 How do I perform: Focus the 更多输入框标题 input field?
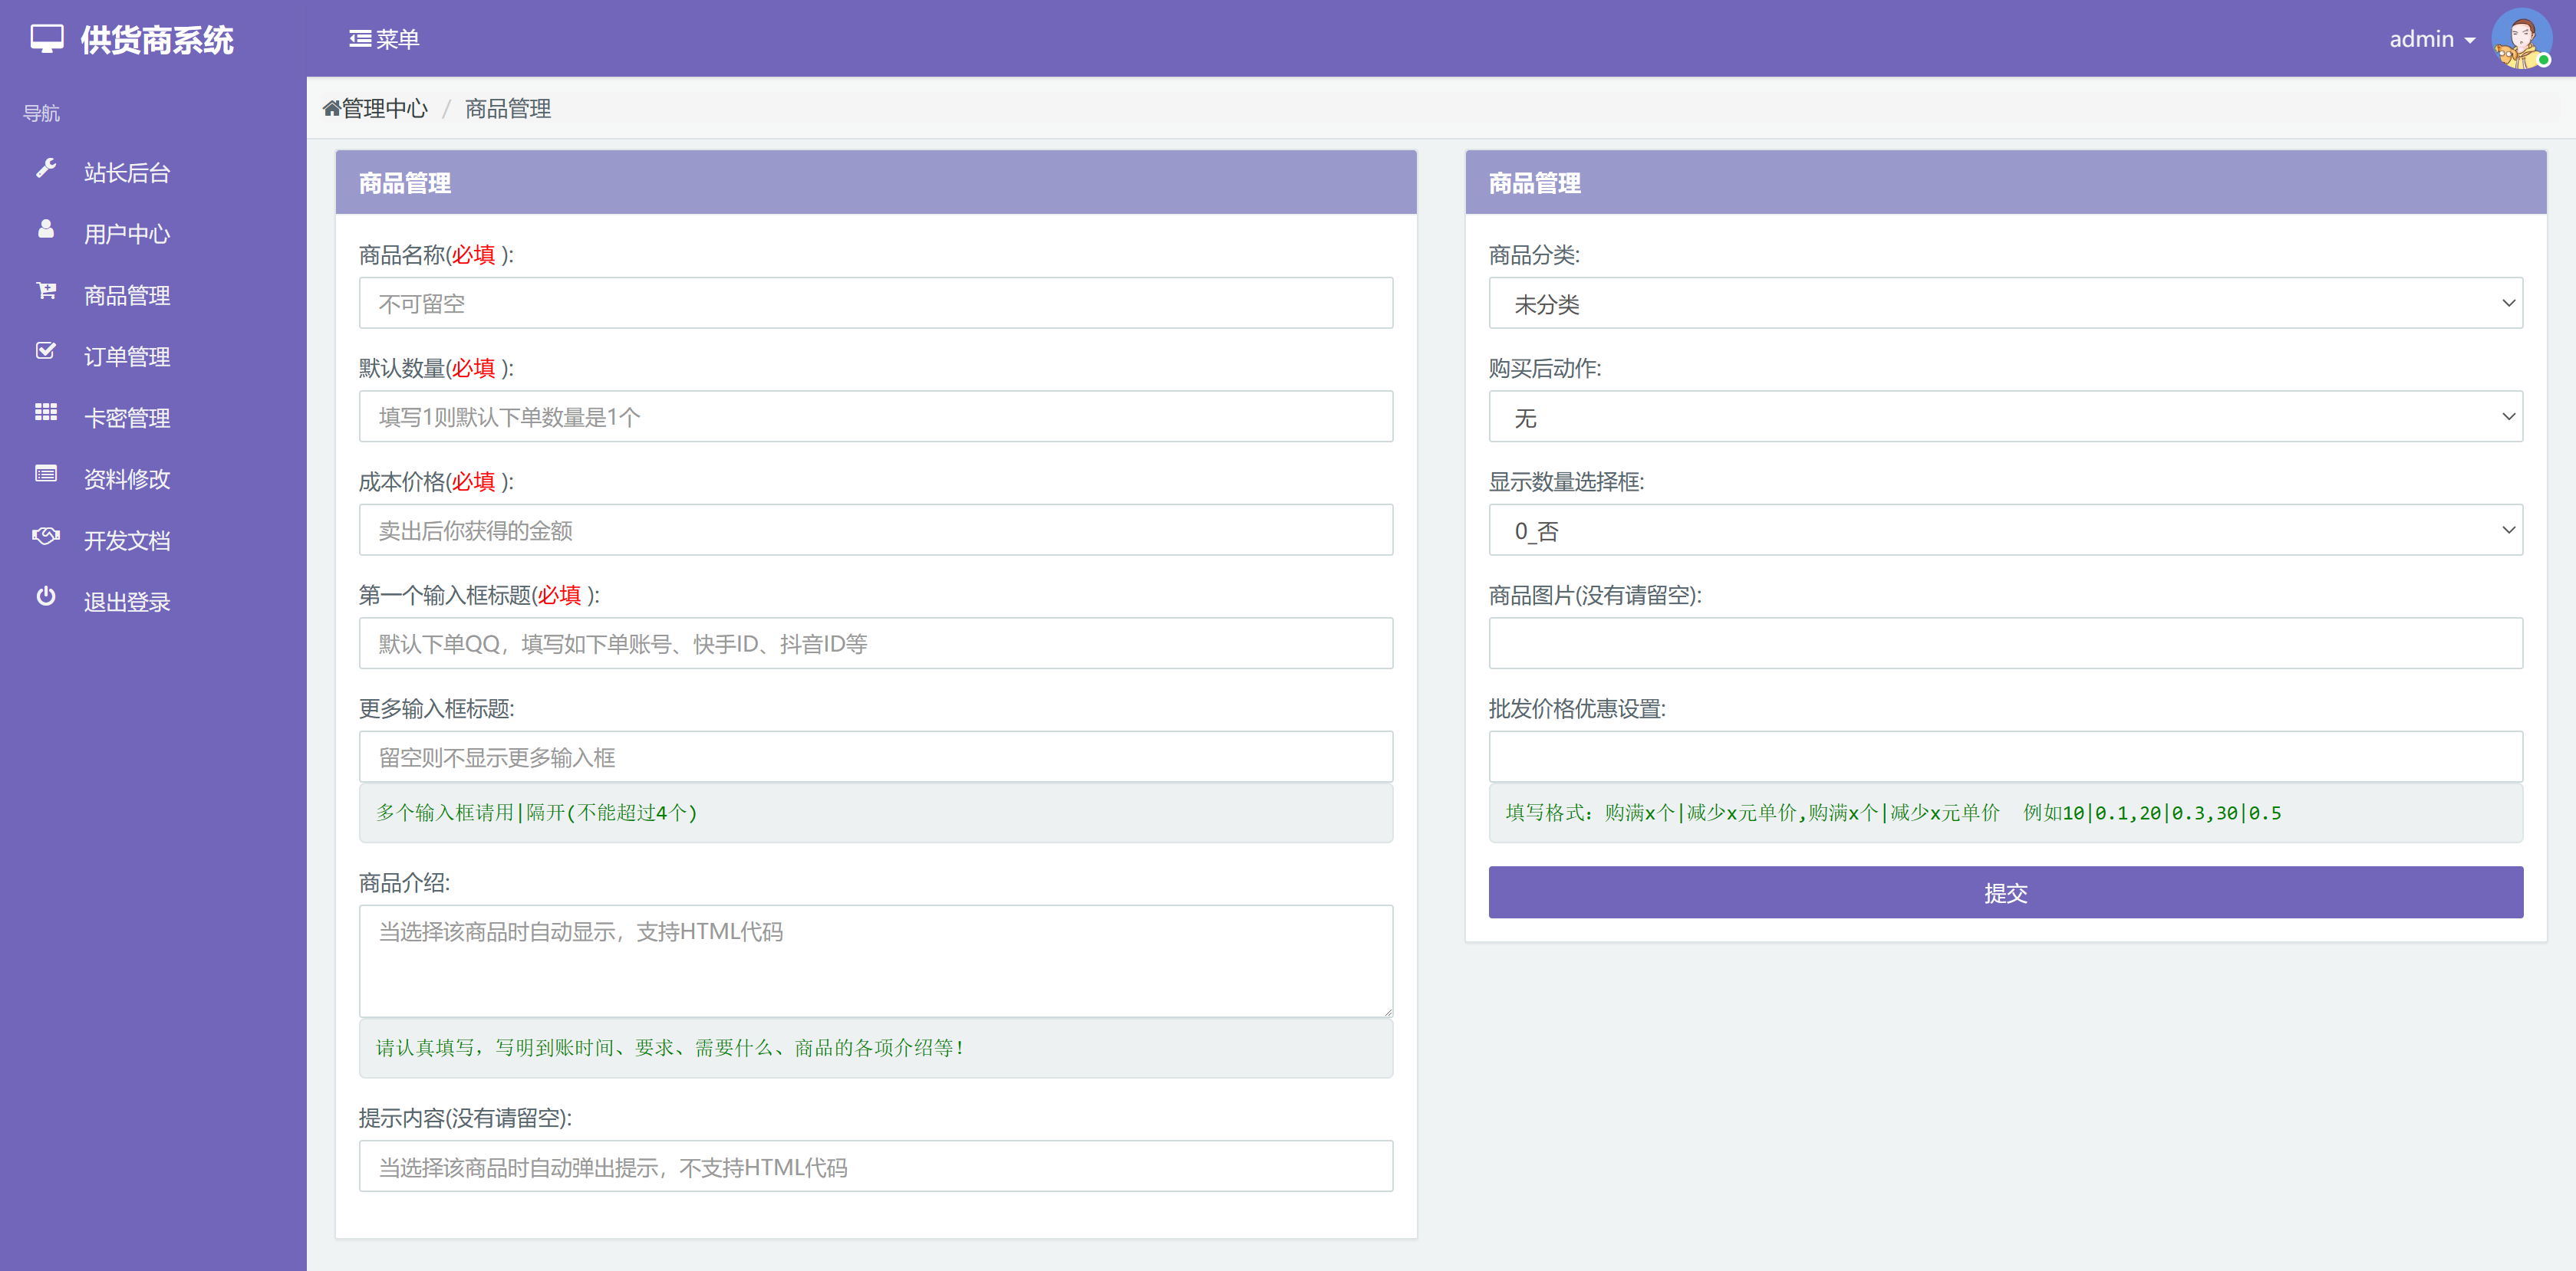pyautogui.click(x=876, y=757)
